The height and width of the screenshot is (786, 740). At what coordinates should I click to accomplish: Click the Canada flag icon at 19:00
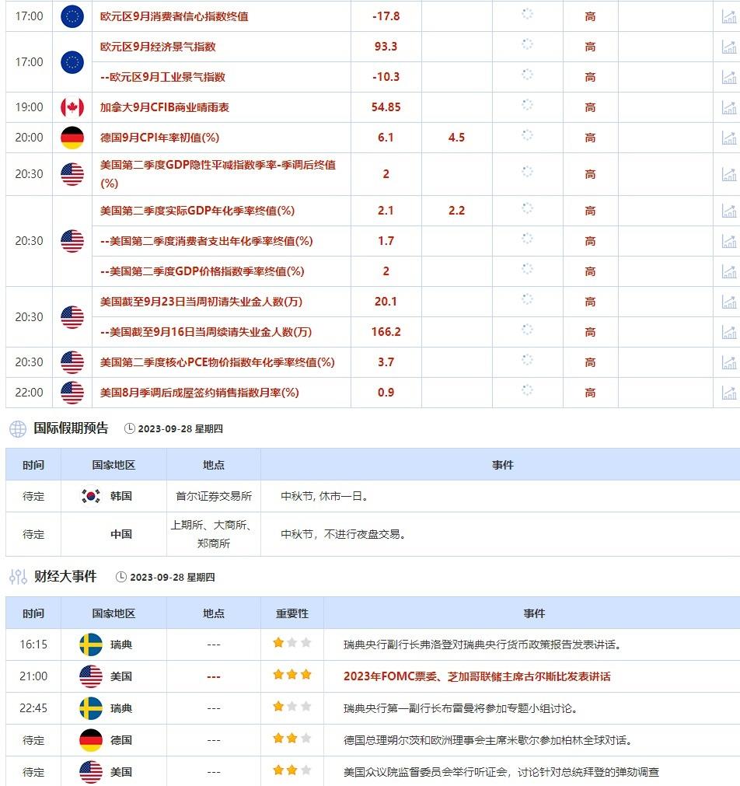72,107
